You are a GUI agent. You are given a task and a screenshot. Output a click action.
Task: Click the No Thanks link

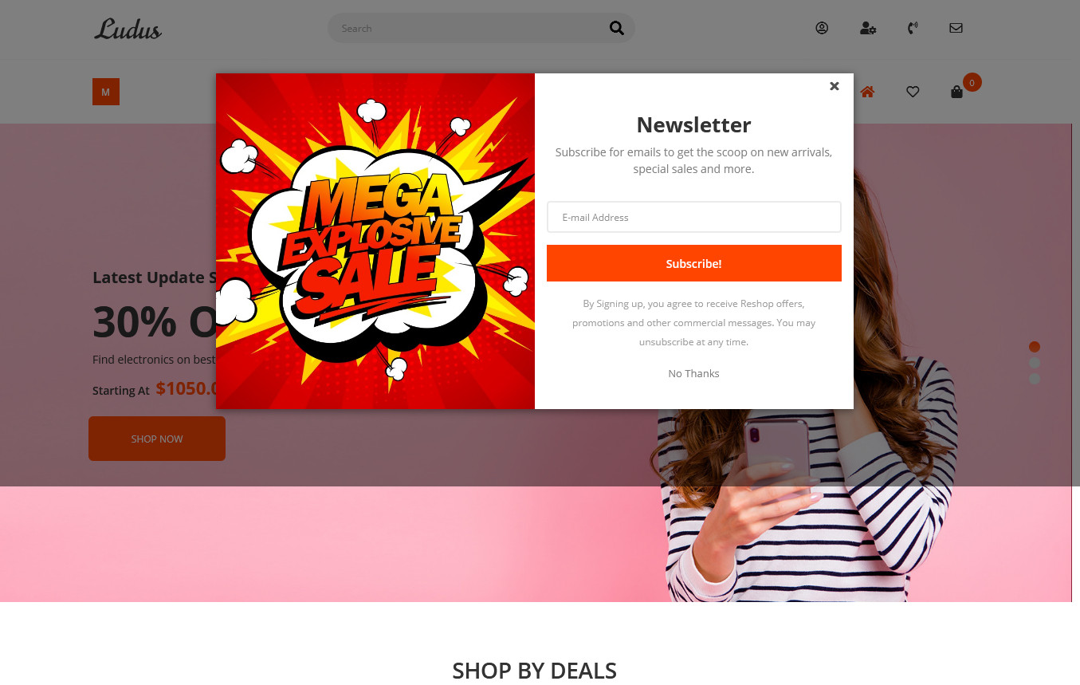pos(693,373)
